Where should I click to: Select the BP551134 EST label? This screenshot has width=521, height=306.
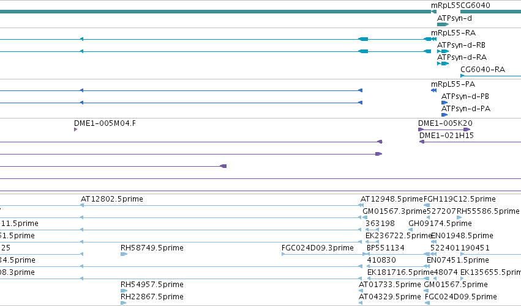[386, 248]
